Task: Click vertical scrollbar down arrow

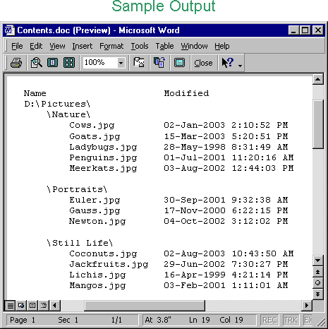Action: click(318, 260)
